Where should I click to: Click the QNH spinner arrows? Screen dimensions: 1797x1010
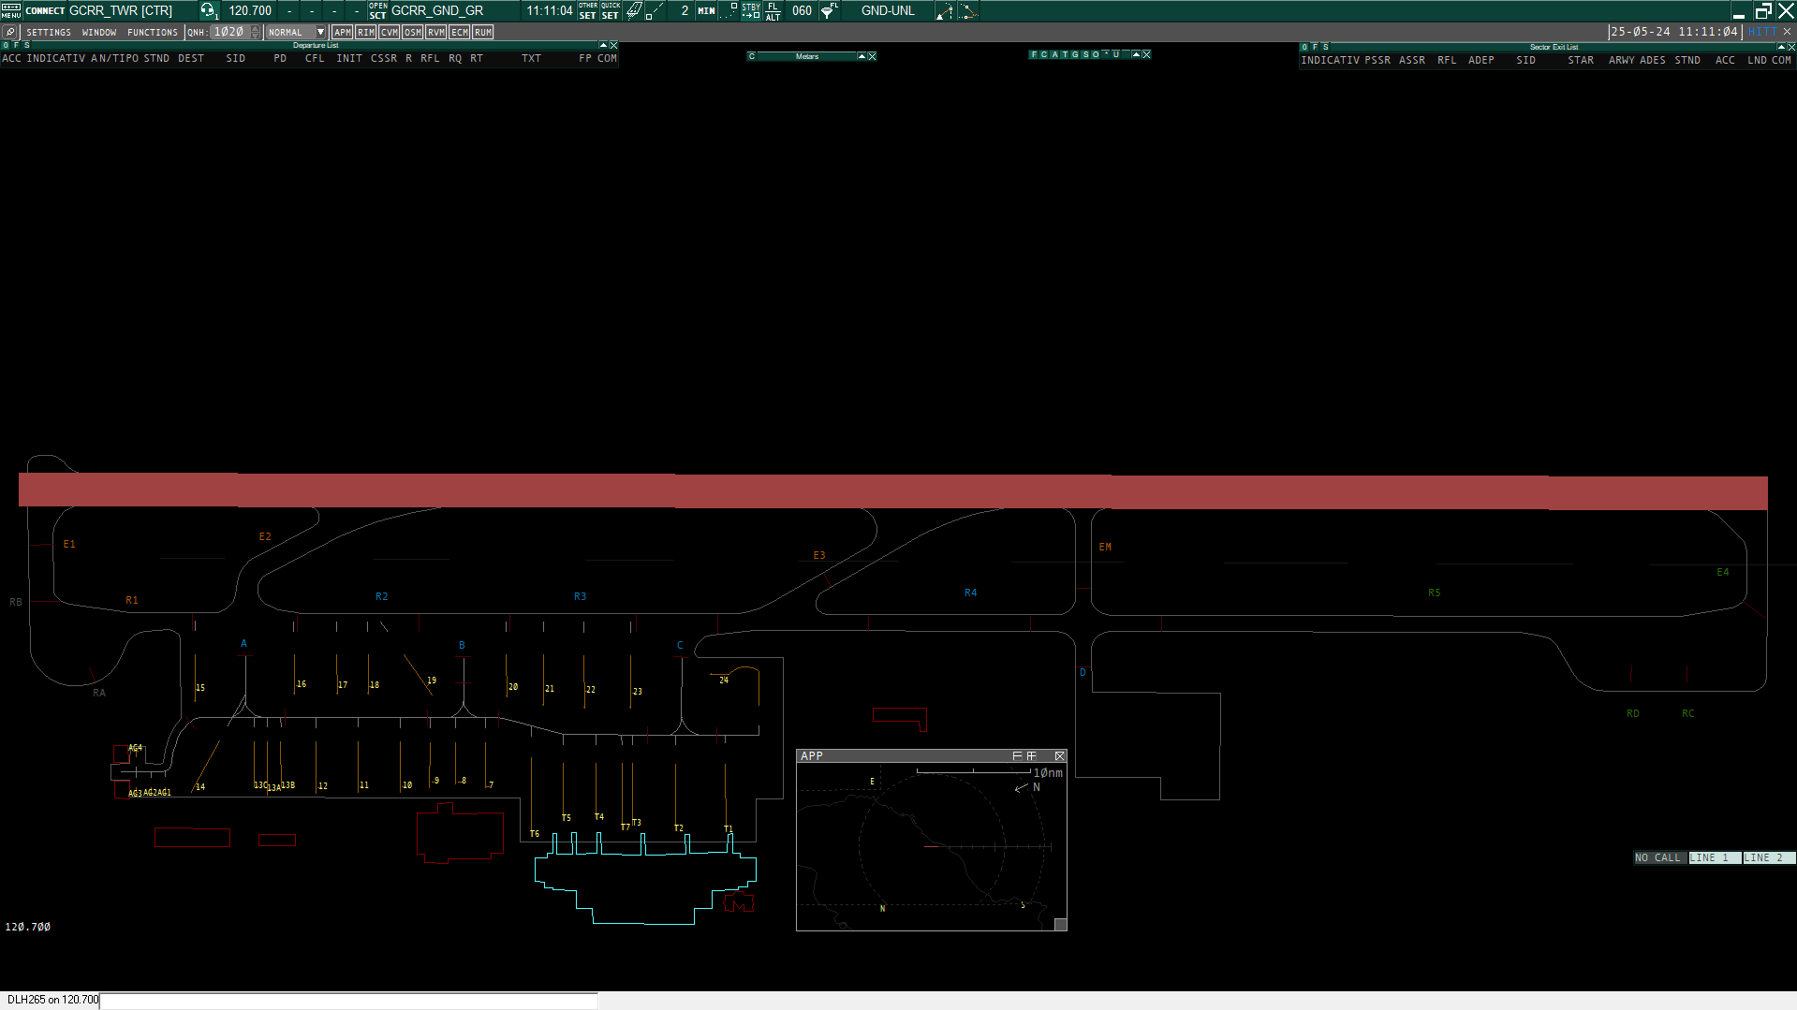(x=256, y=32)
